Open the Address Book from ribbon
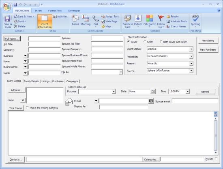This screenshot has width=223, height=169. pos(177,21)
